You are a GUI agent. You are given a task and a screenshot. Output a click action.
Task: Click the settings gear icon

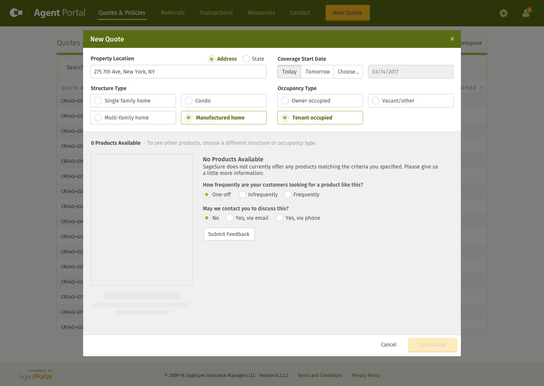(504, 13)
